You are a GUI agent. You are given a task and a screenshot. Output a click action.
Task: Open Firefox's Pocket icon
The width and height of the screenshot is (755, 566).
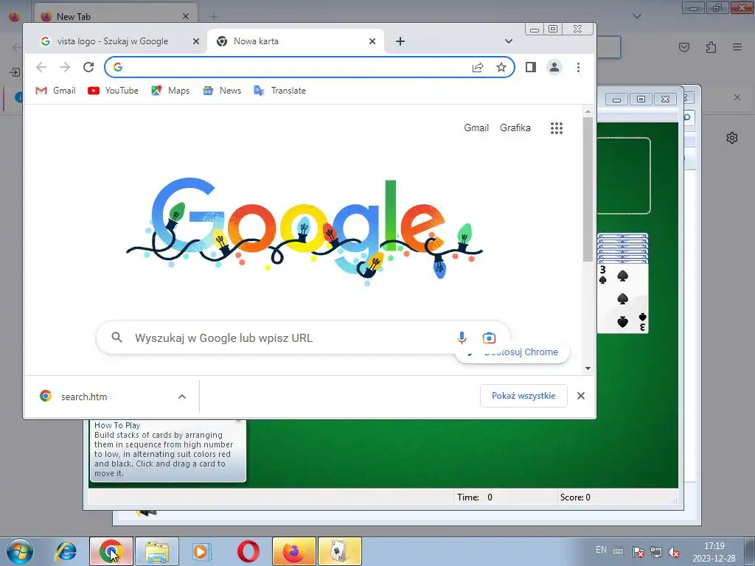point(684,46)
